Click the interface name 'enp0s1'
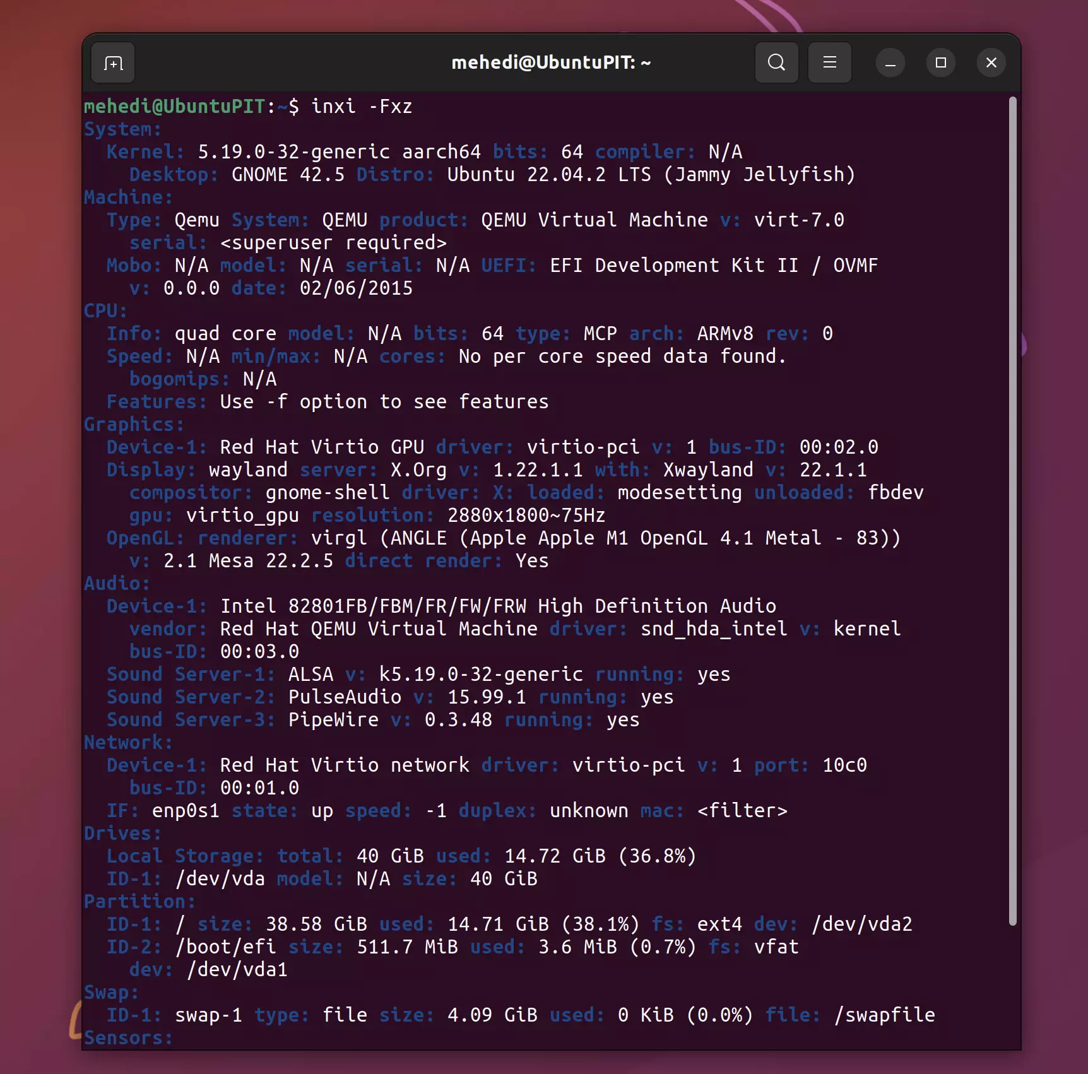Viewport: 1088px width, 1074px height. click(186, 810)
